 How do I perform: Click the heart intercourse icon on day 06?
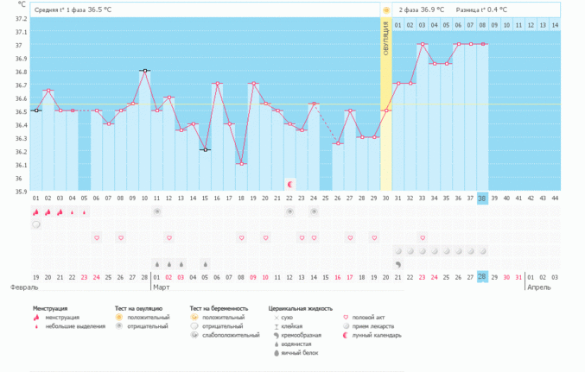[x=97, y=237]
